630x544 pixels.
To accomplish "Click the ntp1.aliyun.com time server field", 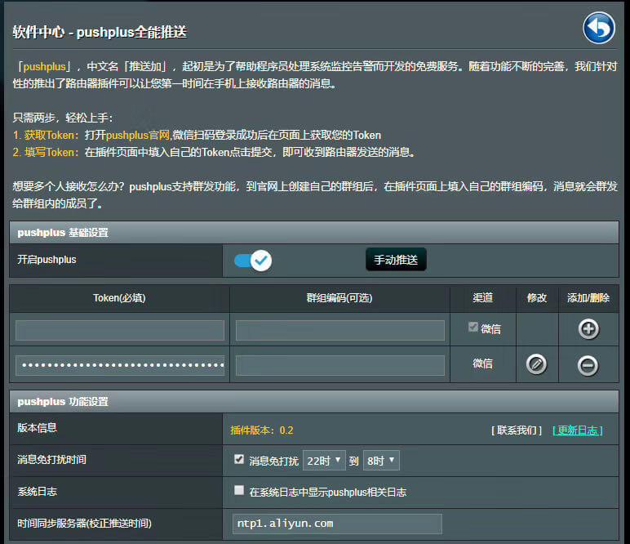I will point(337,524).
